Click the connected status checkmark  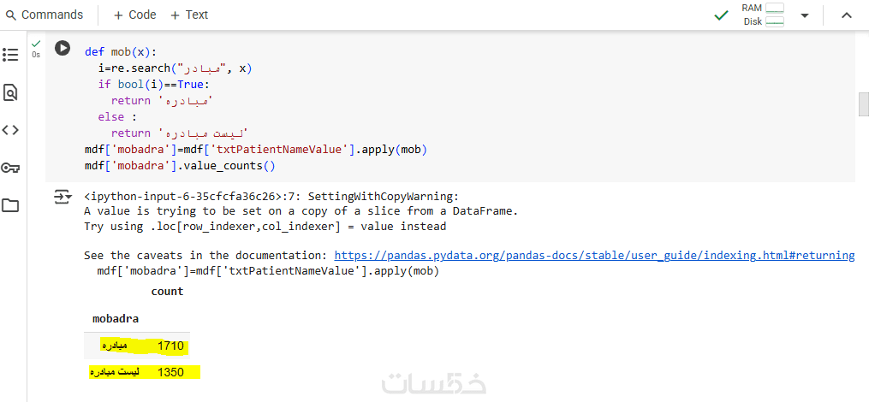coord(721,15)
